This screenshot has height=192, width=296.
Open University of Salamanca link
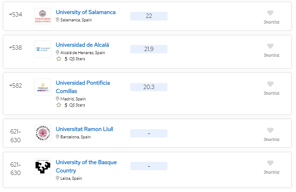pos(86,12)
